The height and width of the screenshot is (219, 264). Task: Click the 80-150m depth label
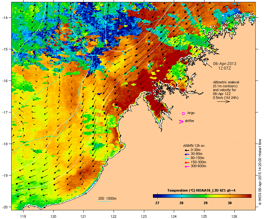[x=197, y=158]
